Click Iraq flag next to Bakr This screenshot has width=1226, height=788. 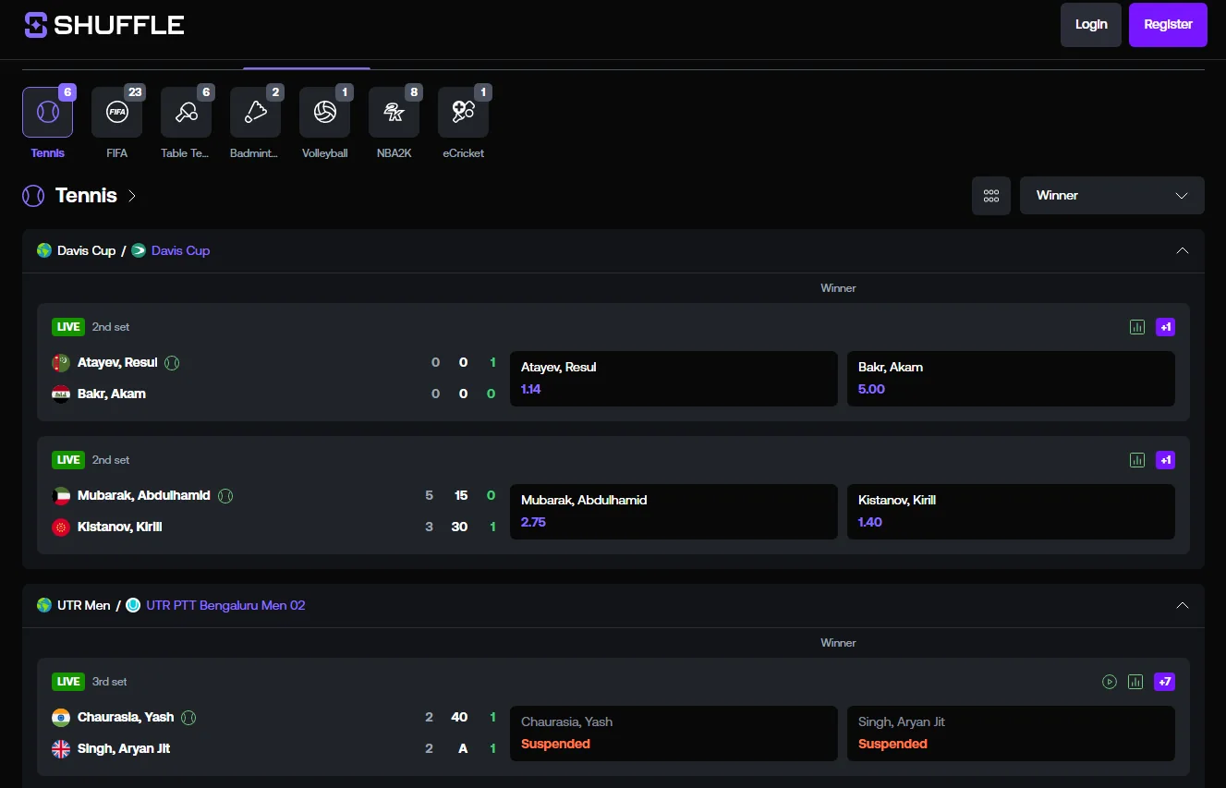tap(61, 394)
